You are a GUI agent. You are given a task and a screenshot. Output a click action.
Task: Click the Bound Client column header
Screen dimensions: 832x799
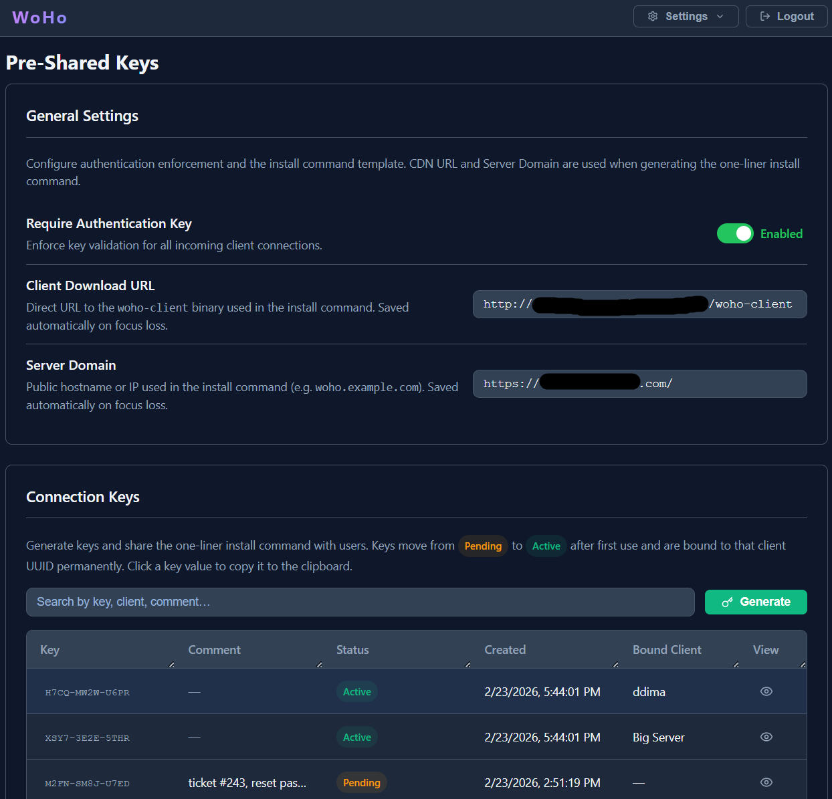[667, 650]
